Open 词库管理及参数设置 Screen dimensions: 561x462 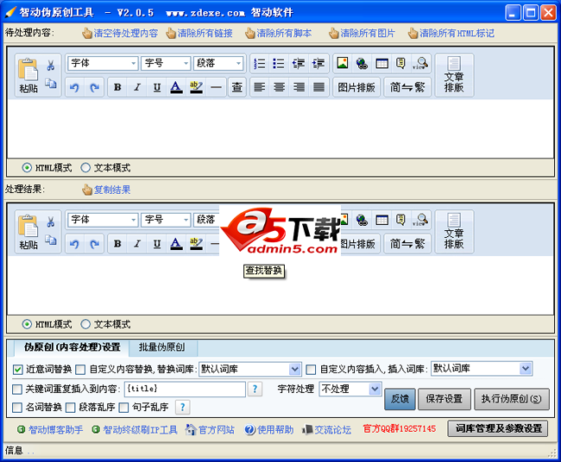pos(498,428)
